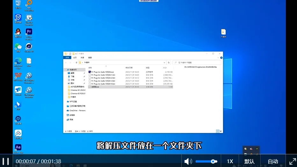This screenshot has height=167, width=297.
Task: Click the Explorer back arrow
Action: [x=66, y=63]
